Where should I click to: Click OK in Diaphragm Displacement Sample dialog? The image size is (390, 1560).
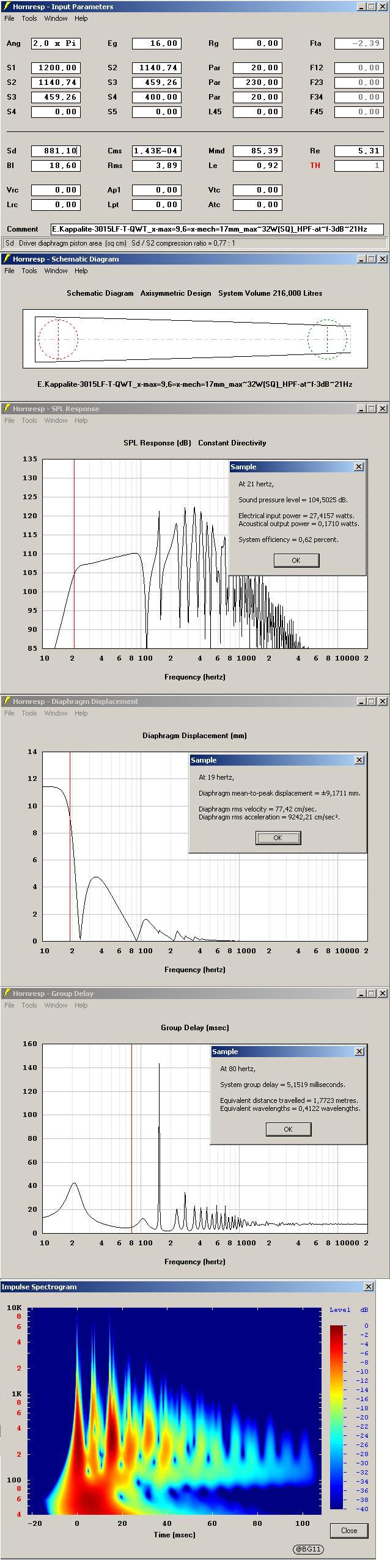tap(278, 838)
